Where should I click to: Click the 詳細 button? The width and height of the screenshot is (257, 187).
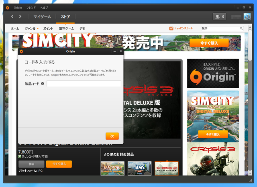tap(31, 164)
